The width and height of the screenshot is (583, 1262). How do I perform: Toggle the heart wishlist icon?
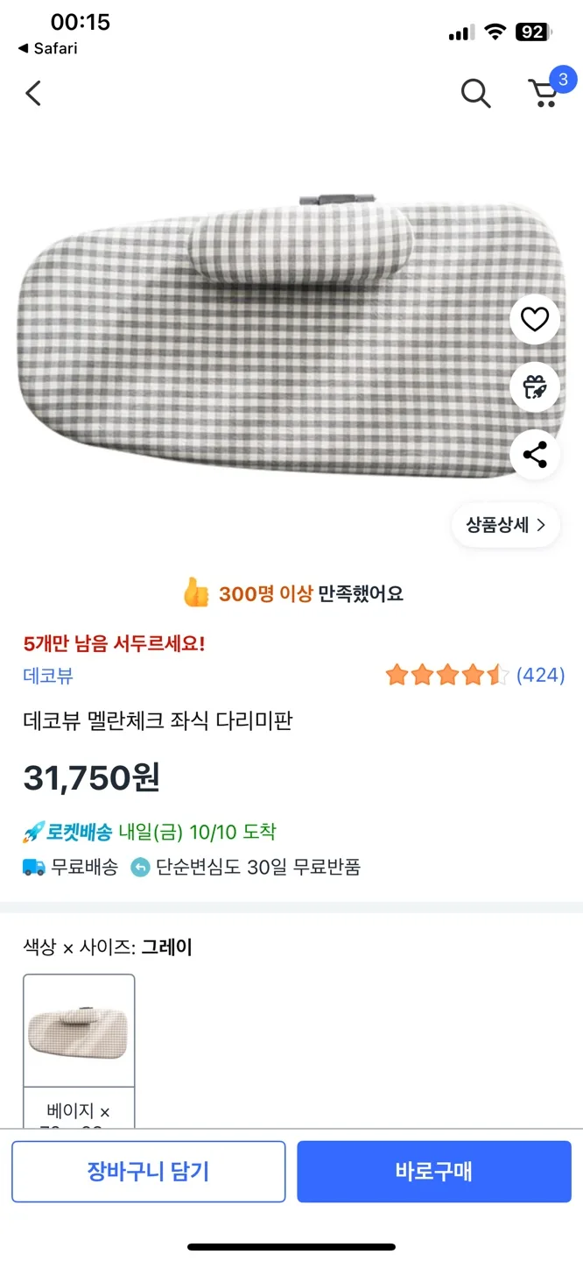(x=534, y=320)
